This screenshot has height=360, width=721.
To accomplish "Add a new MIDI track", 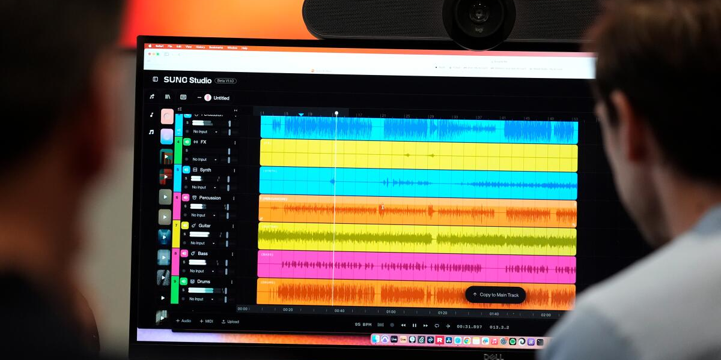I will click(206, 321).
